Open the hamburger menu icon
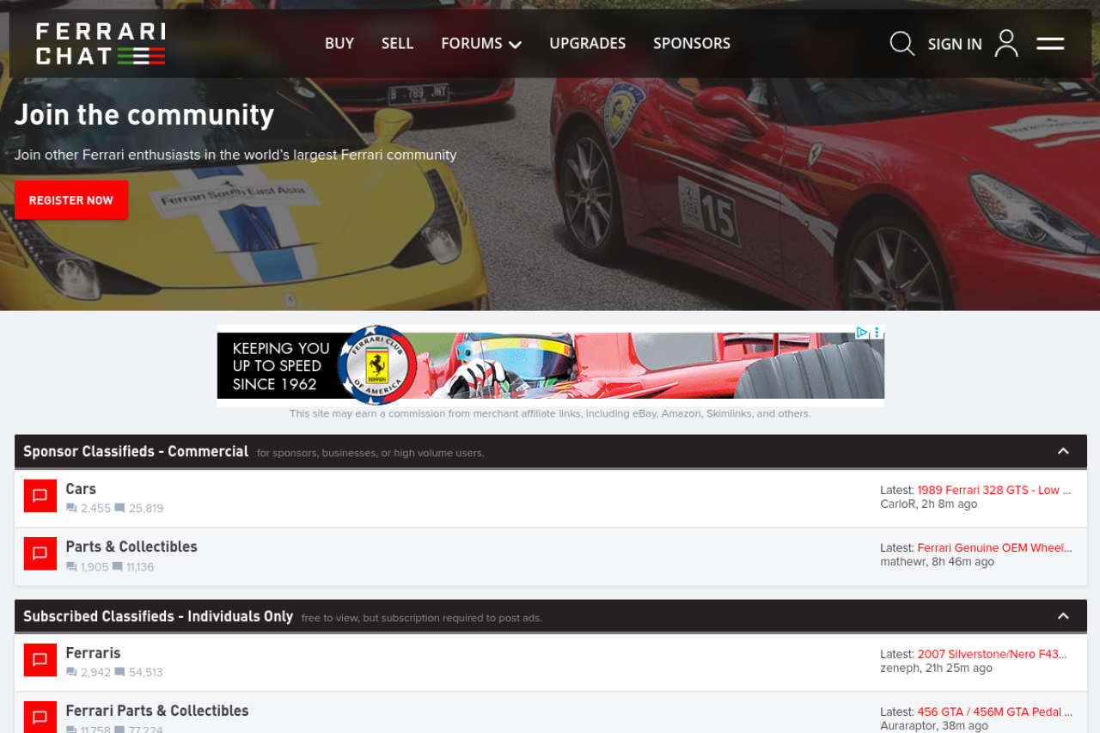 pyautogui.click(x=1050, y=44)
